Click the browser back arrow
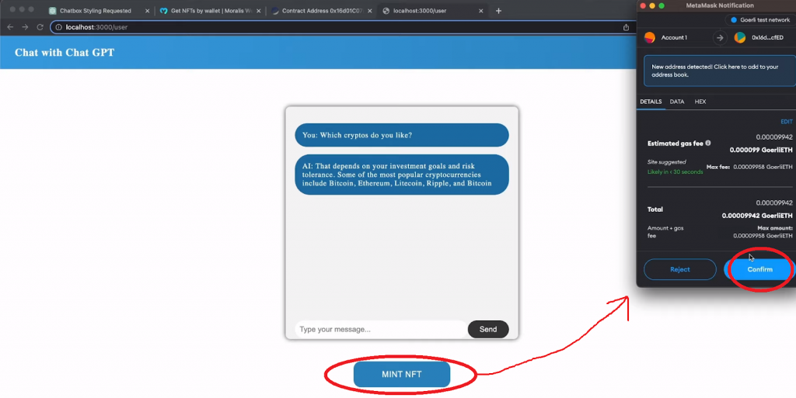Screen dimensions: 796x398 click(x=9, y=27)
